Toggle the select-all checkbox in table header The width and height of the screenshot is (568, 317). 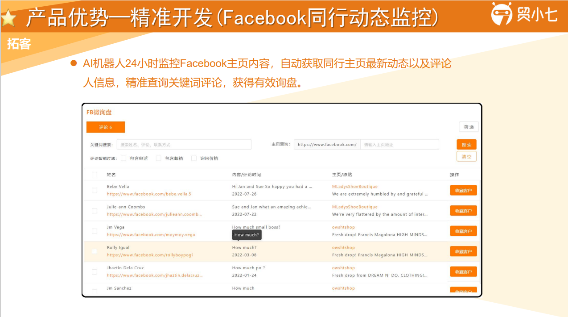tap(95, 175)
